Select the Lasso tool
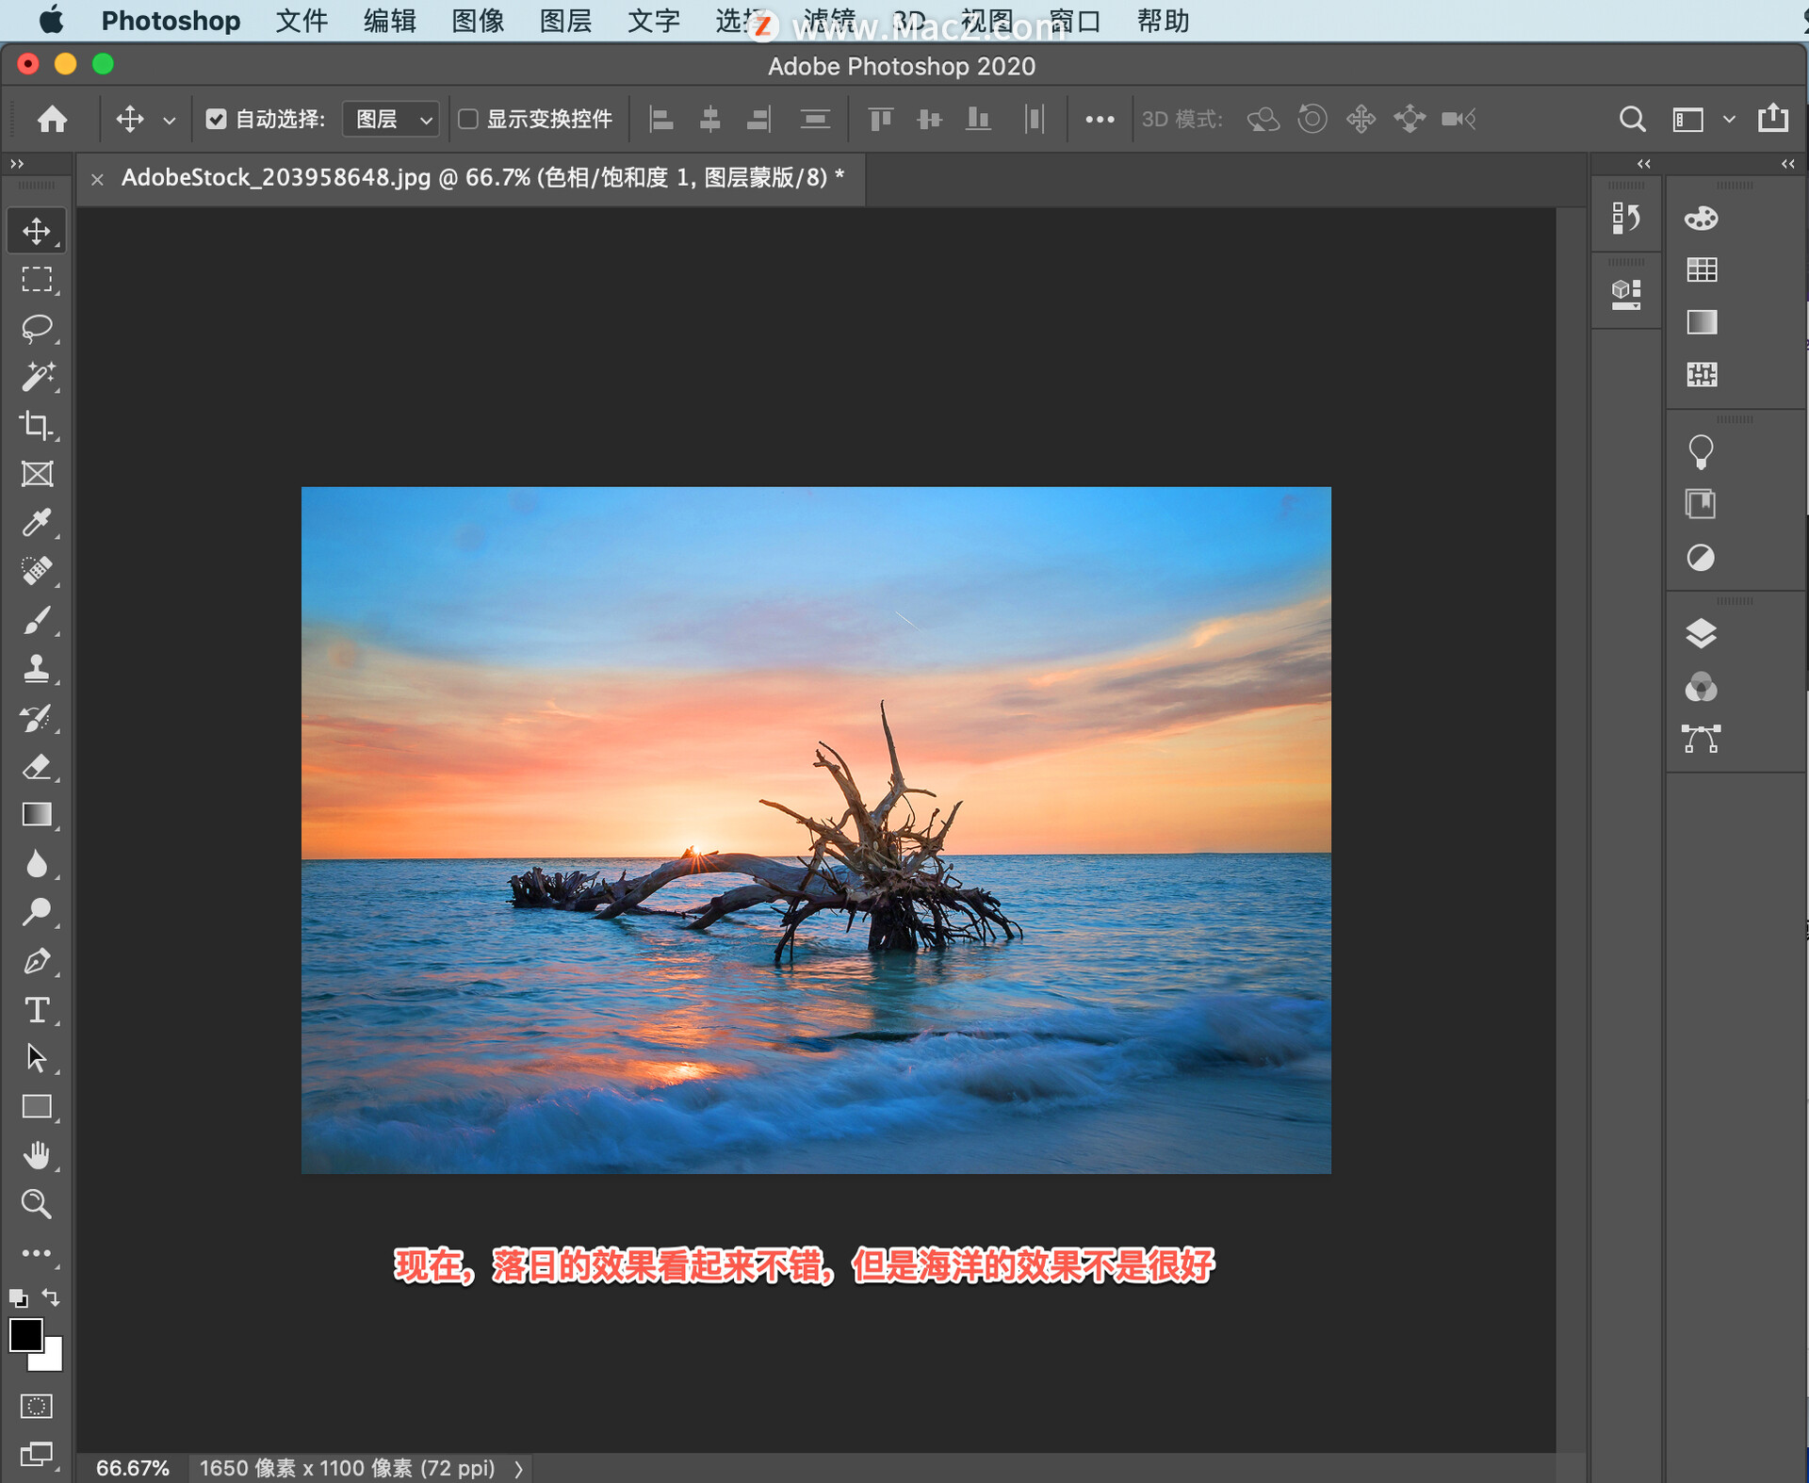Screen dimensions: 1809x1483 click(37, 328)
